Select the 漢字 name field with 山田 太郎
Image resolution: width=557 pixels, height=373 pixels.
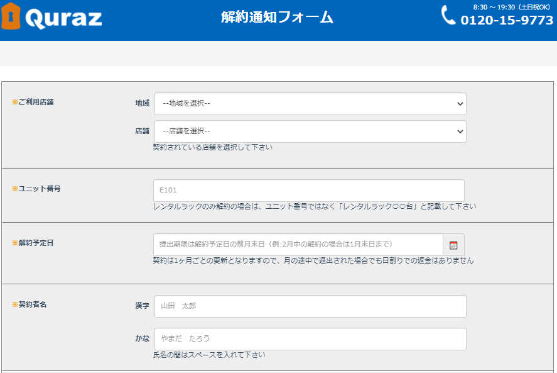coord(310,306)
